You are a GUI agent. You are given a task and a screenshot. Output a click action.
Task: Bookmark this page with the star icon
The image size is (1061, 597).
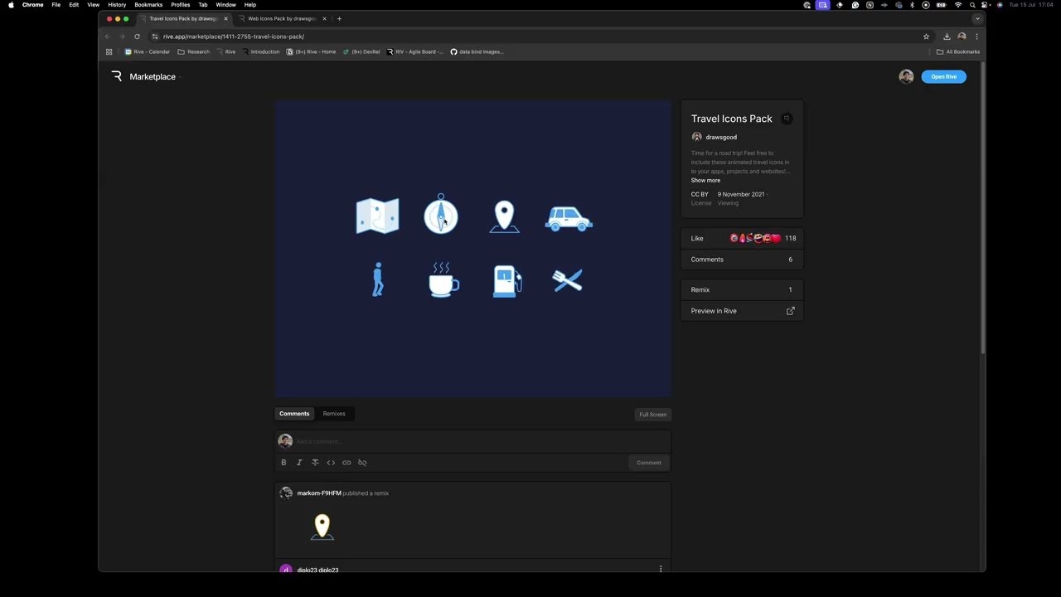[x=926, y=36]
